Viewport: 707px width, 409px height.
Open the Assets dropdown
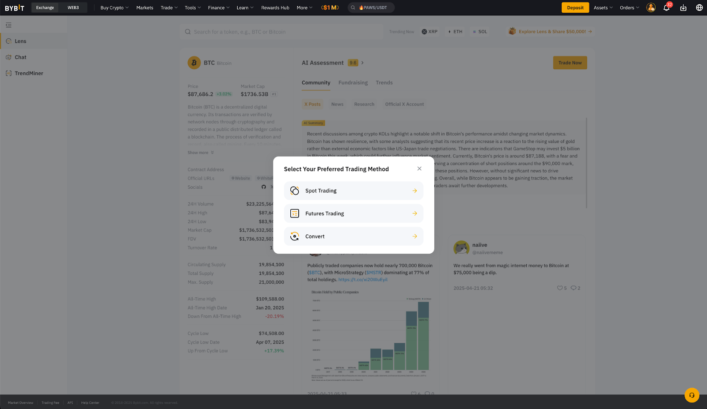(603, 8)
